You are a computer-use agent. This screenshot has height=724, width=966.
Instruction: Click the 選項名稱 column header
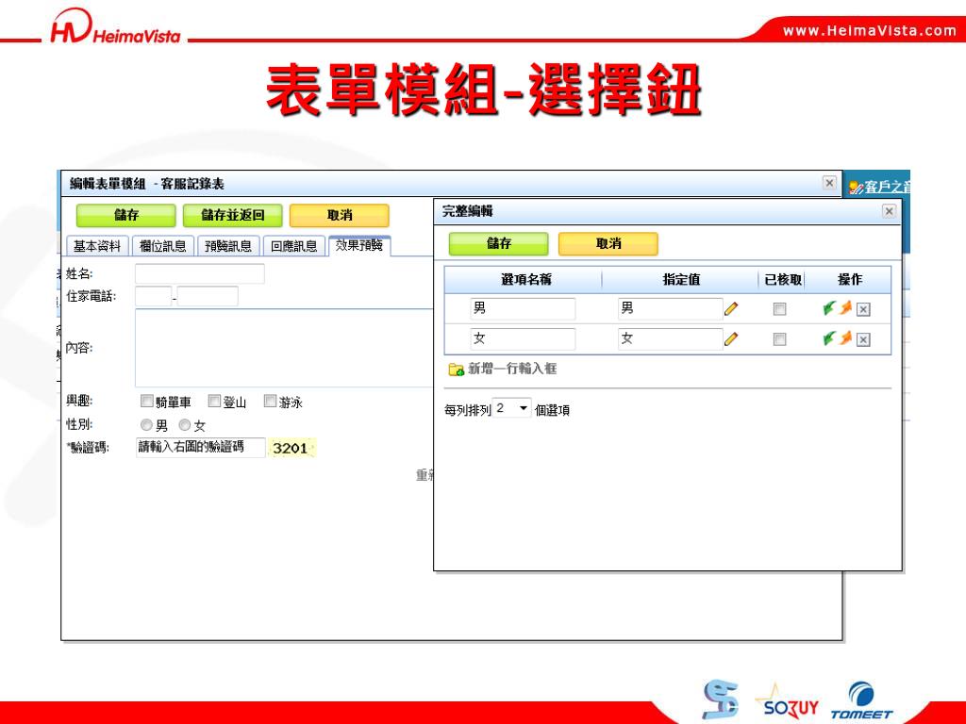[x=525, y=279]
